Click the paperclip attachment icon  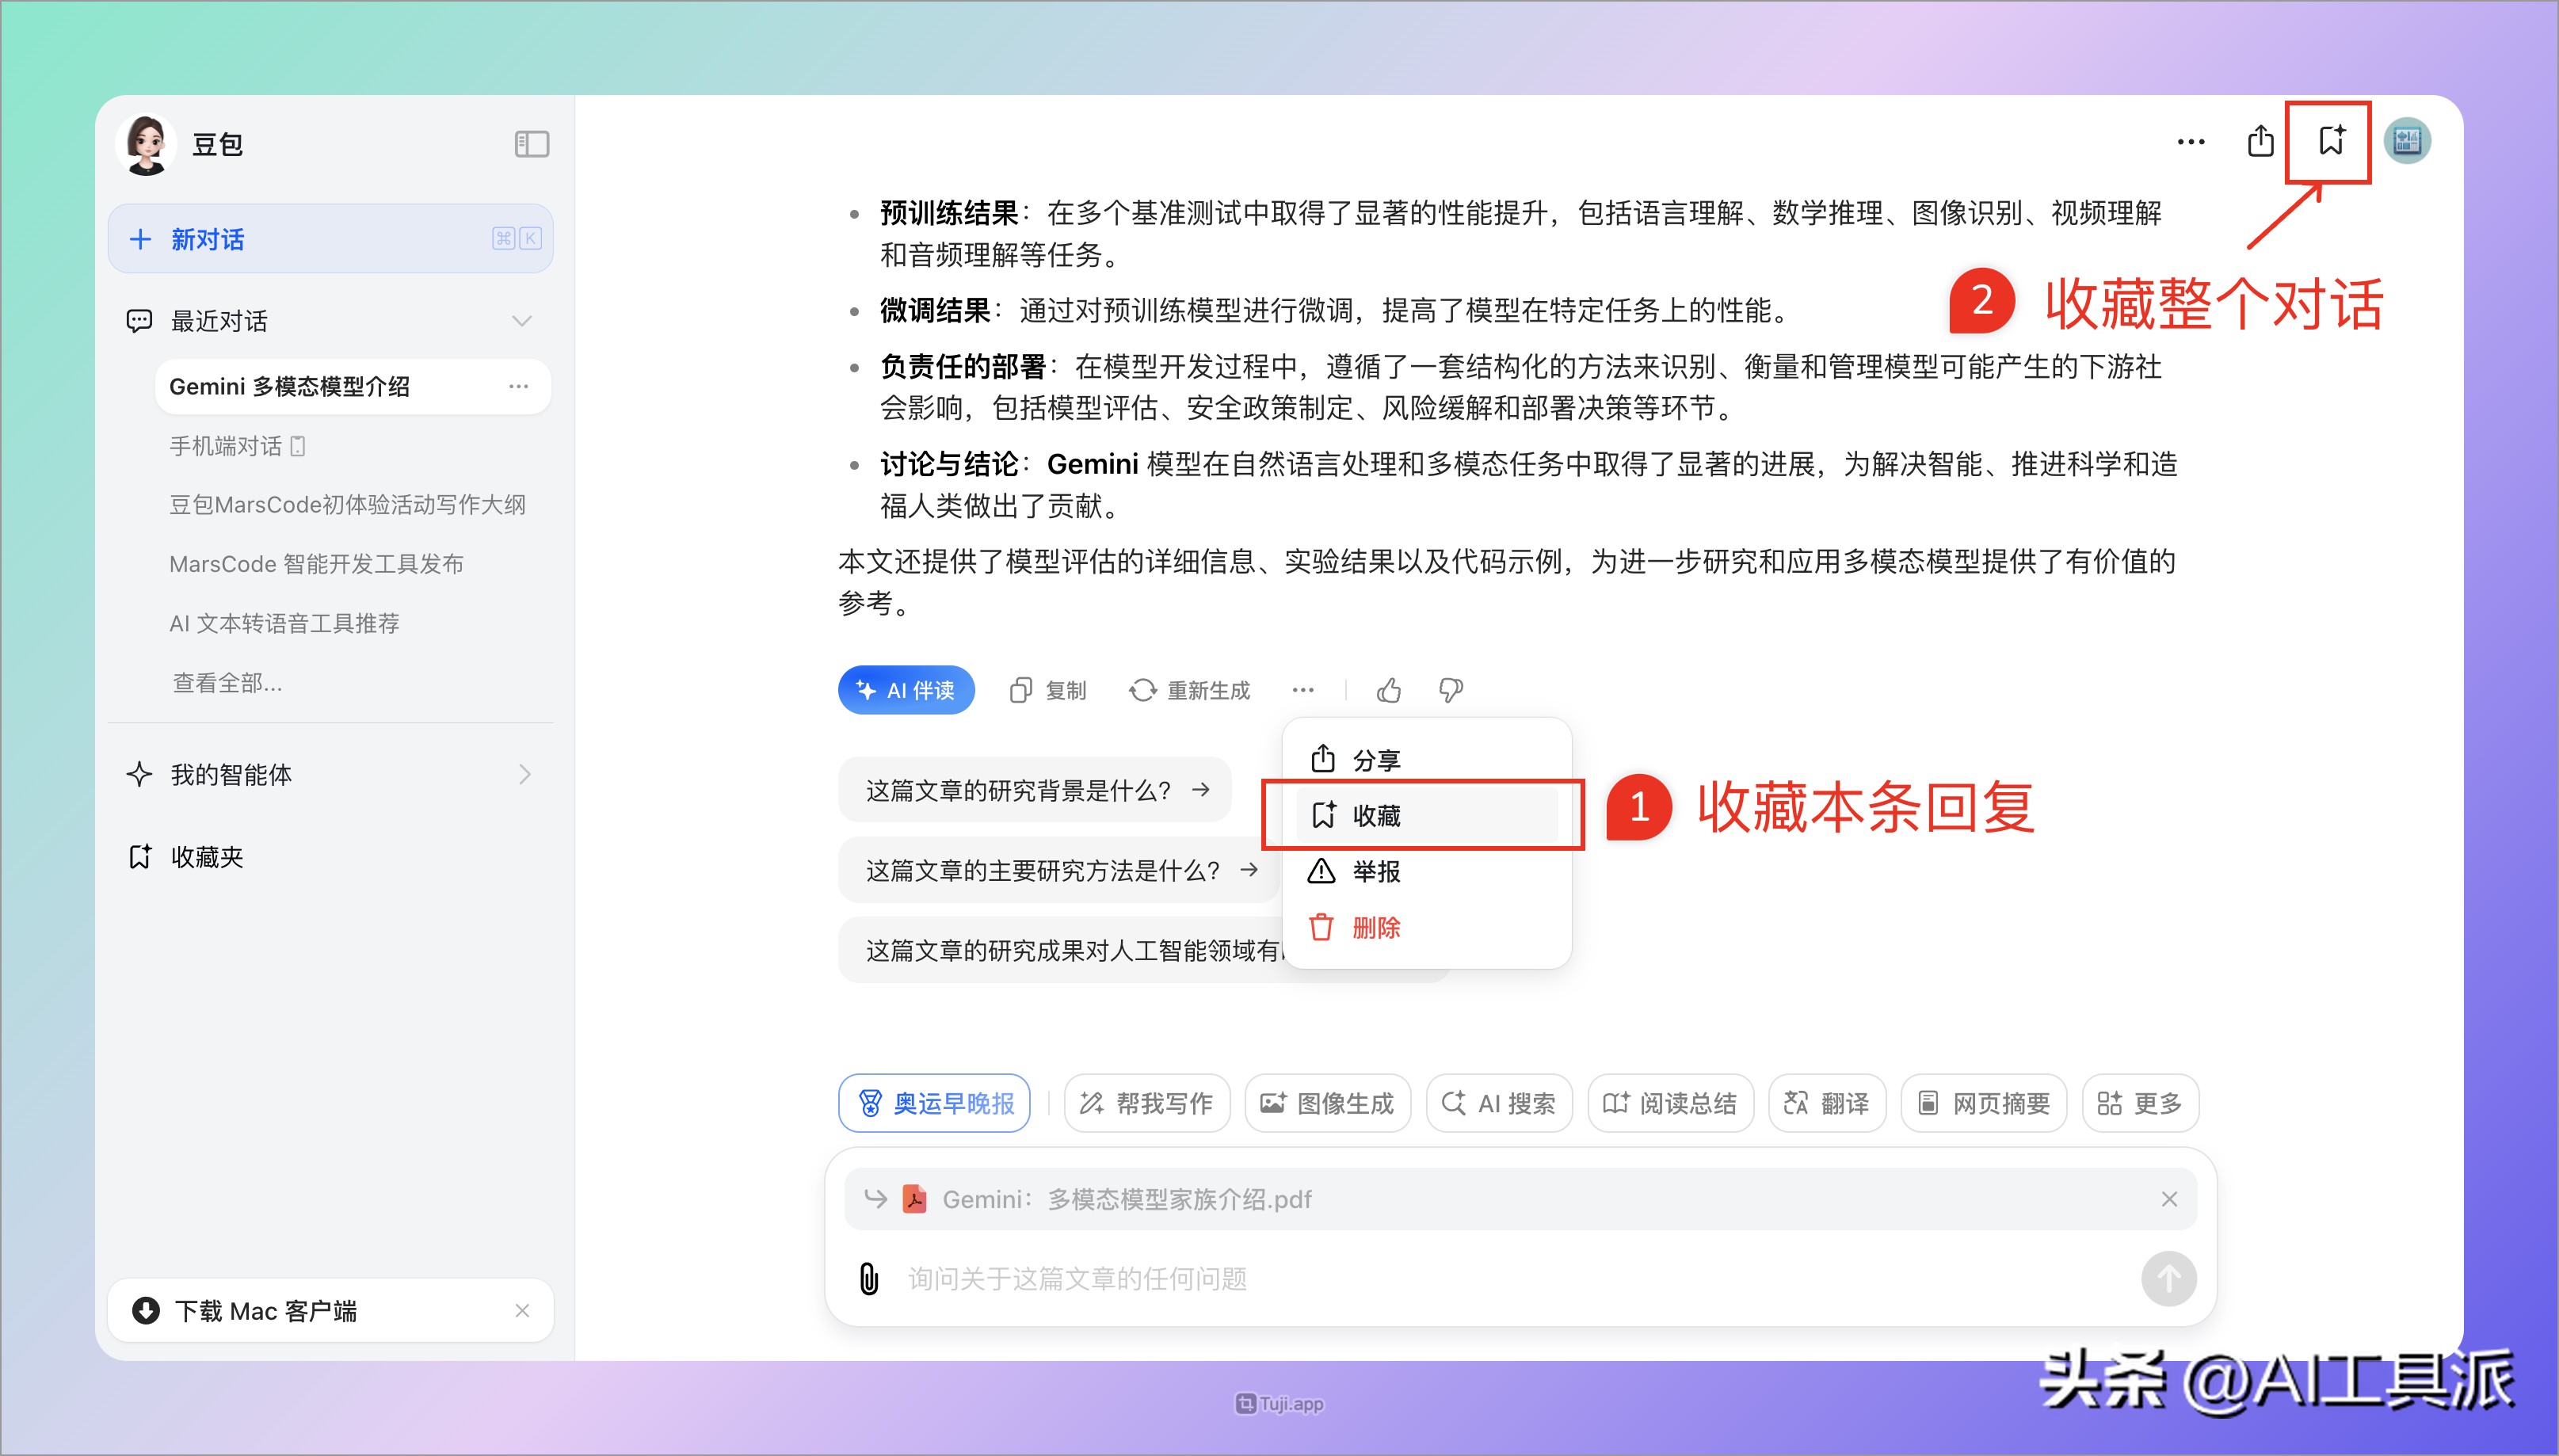869,1278
